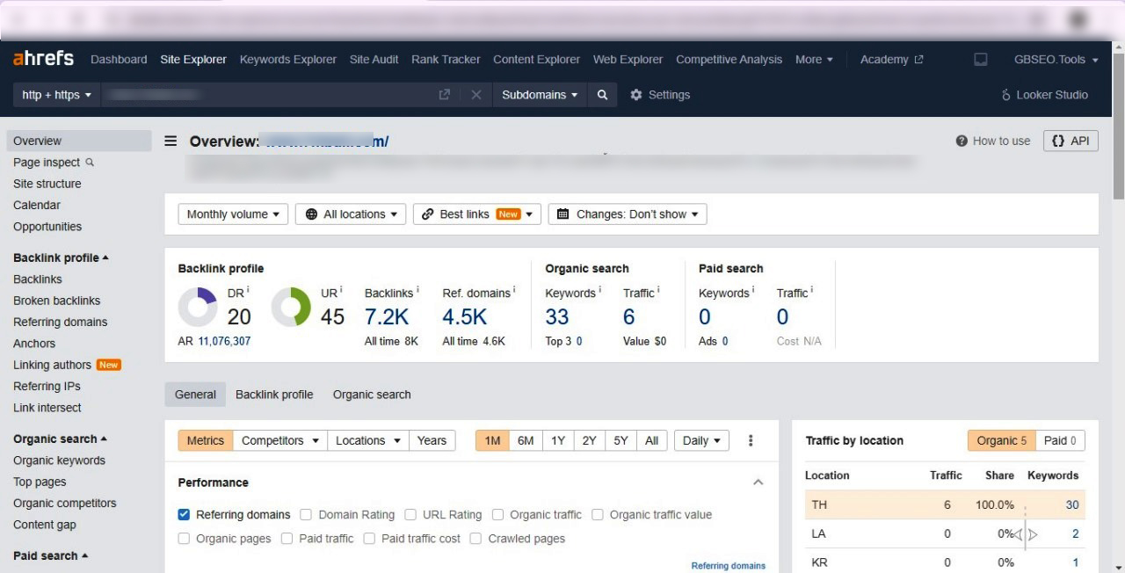Open the Subdomains dropdown
This screenshot has height=573, width=1125.
point(539,94)
